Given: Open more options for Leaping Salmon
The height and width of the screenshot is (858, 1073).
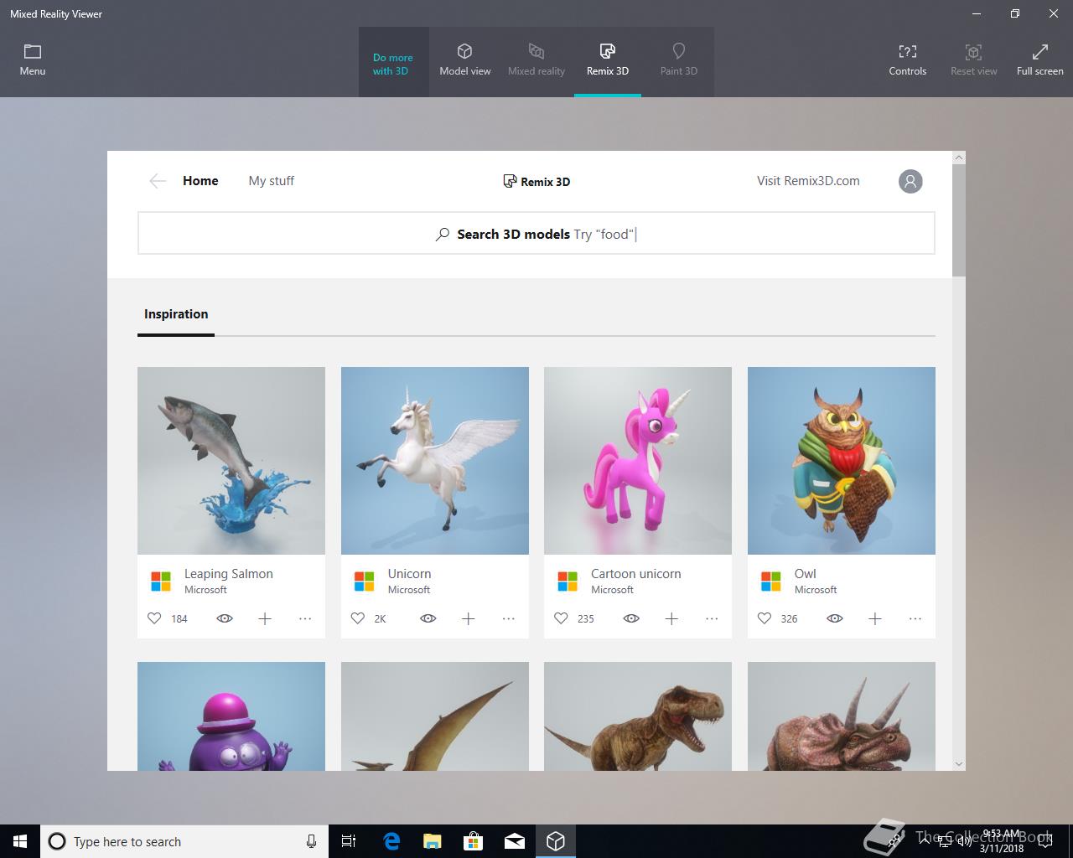Looking at the screenshot, I should coord(305,618).
